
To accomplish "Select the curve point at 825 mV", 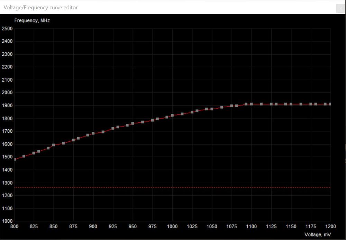I will point(34,153).
